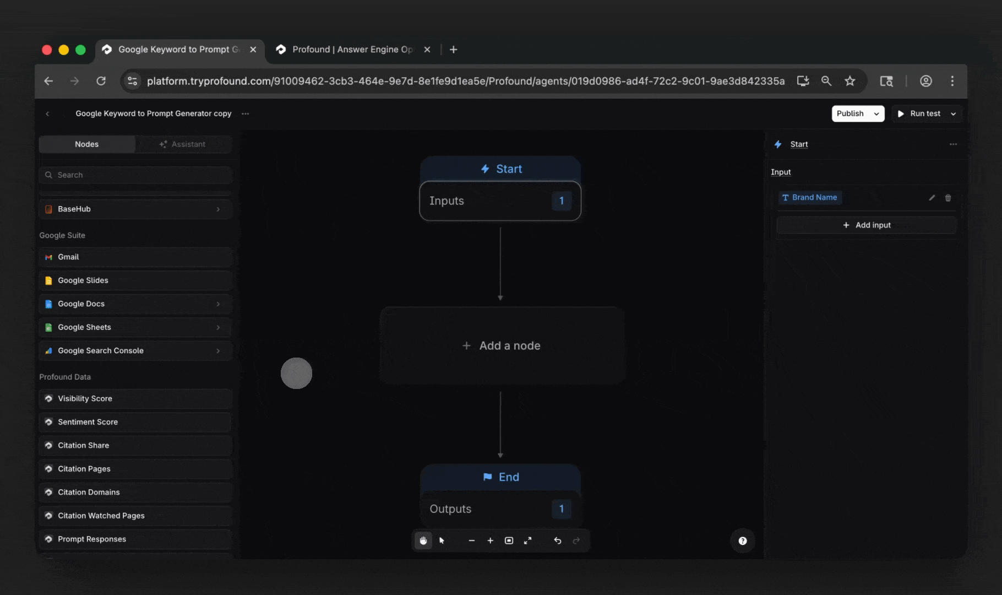Screen dimensions: 1002x595
Task: Bookmark this page with star icon
Action: click(x=849, y=81)
